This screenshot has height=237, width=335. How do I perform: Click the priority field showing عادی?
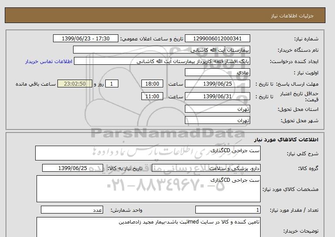[217, 72]
